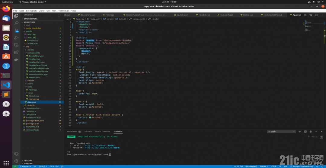
Task: Open the Manage gear icon
Action: click(x=16, y=161)
